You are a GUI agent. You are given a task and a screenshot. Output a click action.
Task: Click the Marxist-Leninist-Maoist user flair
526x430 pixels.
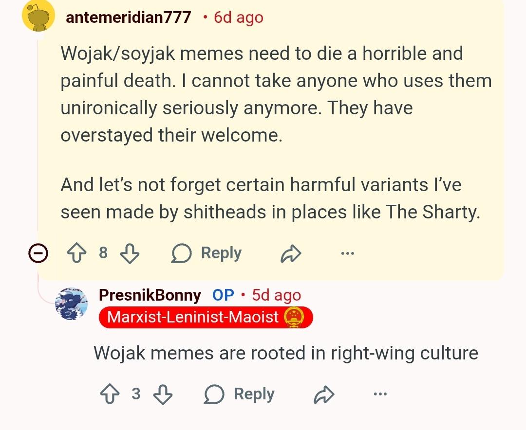[193, 318]
